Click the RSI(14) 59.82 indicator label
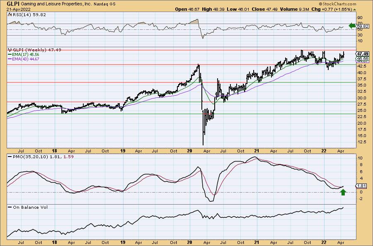This screenshot has width=373, height=246. (29, 15)
